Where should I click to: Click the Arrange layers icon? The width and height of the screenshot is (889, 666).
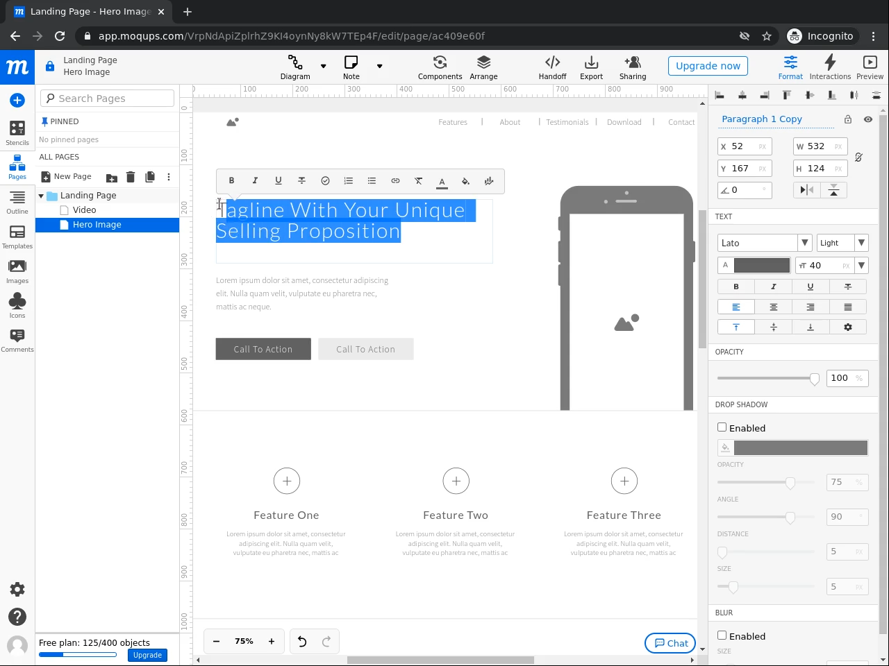[x=483, y=67]
